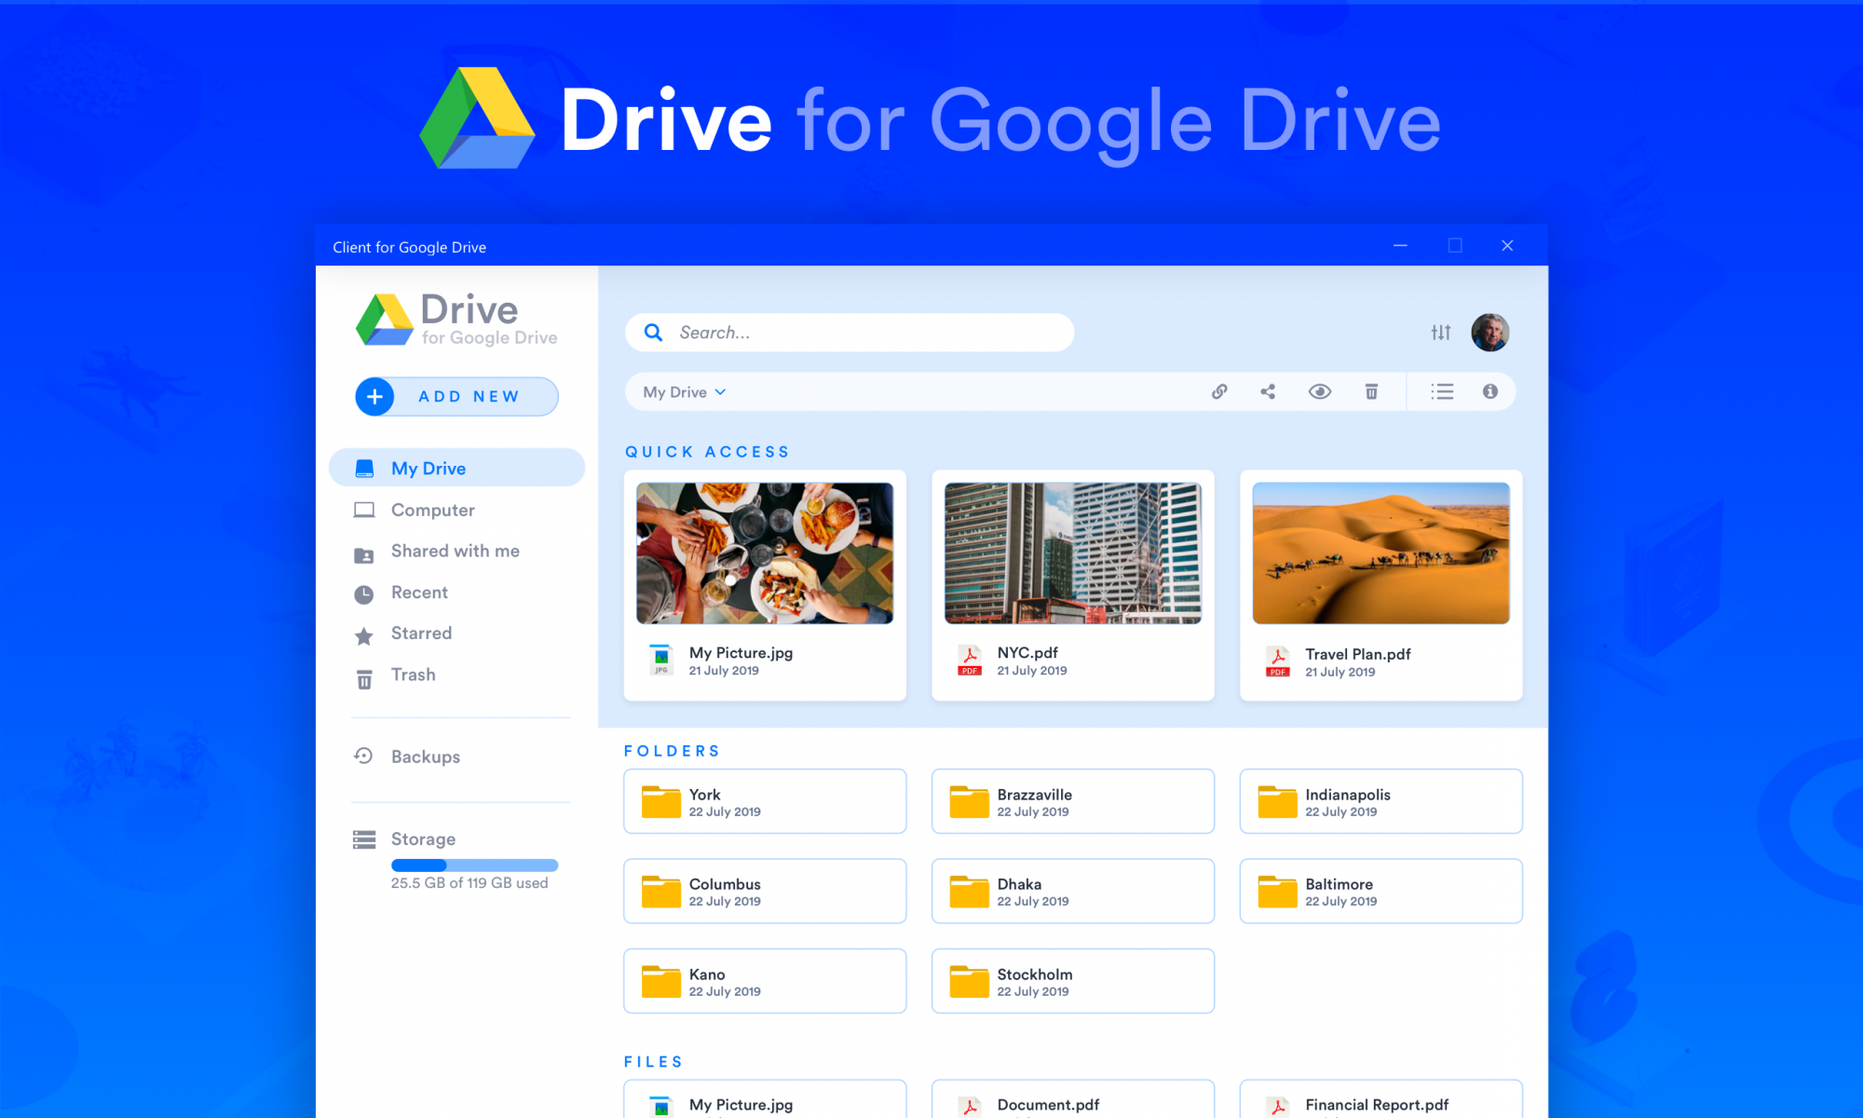Click the Storage label in the sidebar
This screenshot has width=1863, height=1118.
[x=423, y=839]
